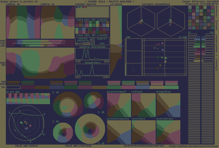The image size is (219, 148).
Task: Click the CHROMA: 40 hue map panel
Action: click(x=23, y=23)
